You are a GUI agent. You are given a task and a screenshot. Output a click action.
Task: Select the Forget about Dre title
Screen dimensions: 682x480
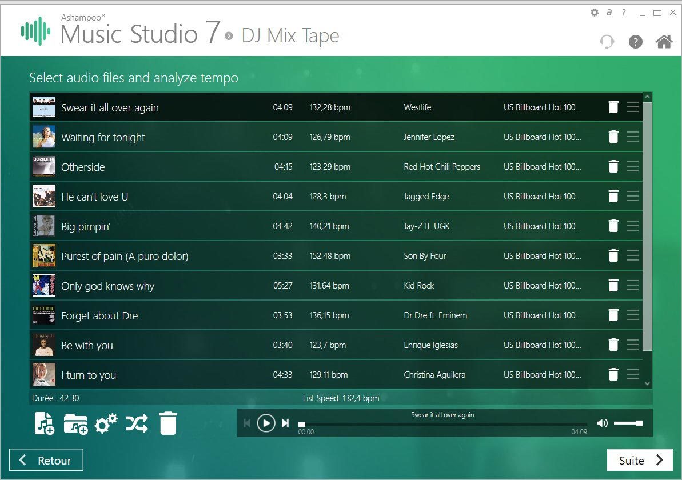99,315
